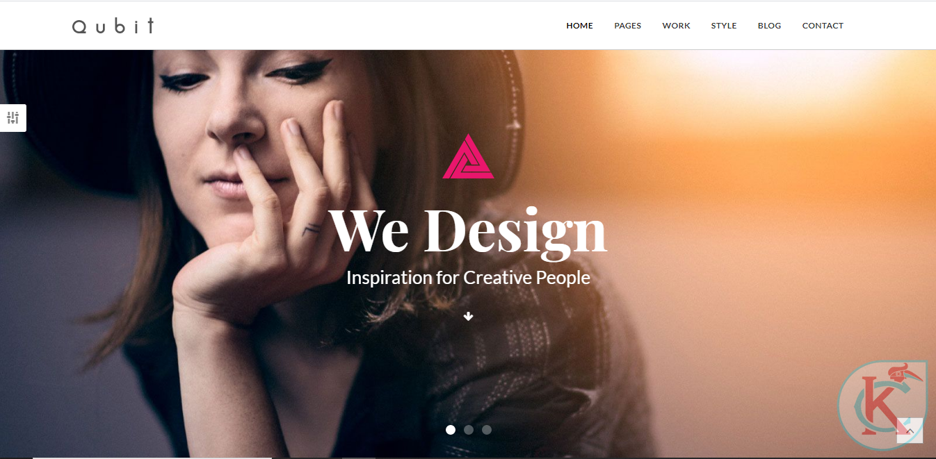Image resolution: width=936 pixels, height=459 pixels.
Task: Select the second slider dot
Action: [x=469, y=430]
